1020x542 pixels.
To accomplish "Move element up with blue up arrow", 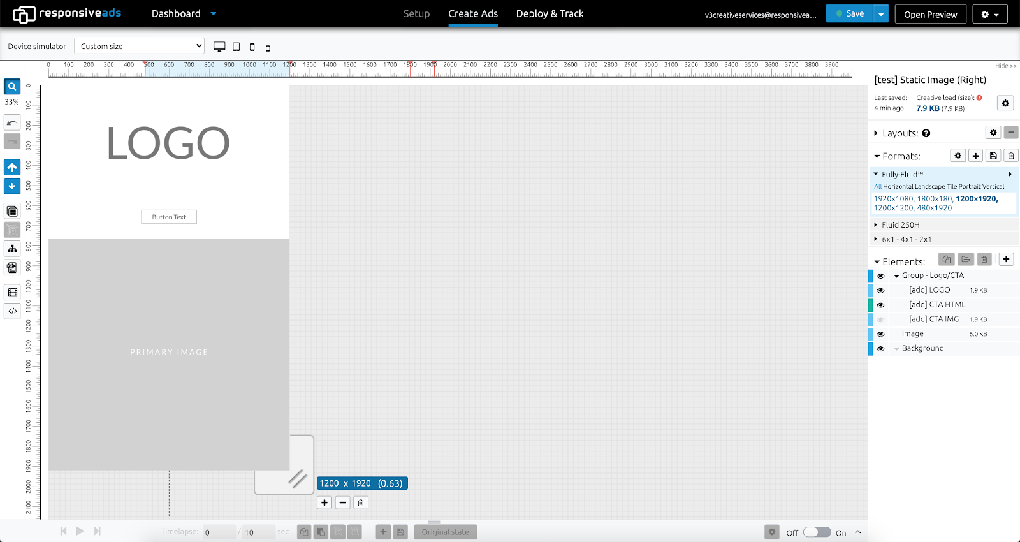I will click(x=12, y=167).
